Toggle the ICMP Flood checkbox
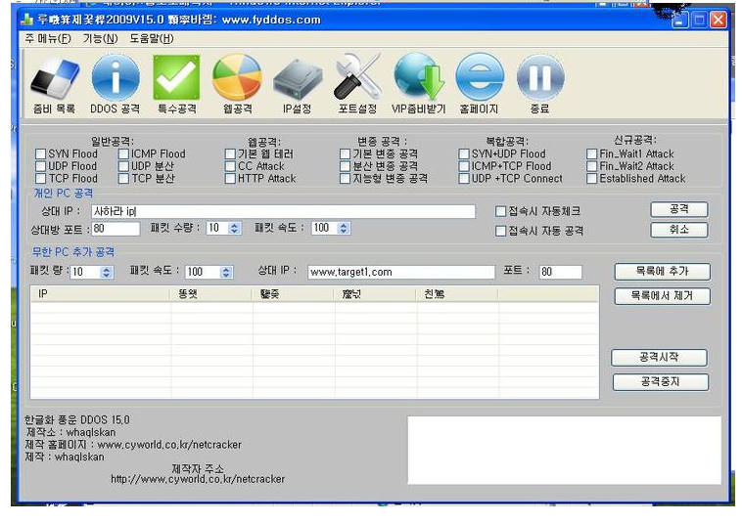The image size is (742, 523). point(123,154)
